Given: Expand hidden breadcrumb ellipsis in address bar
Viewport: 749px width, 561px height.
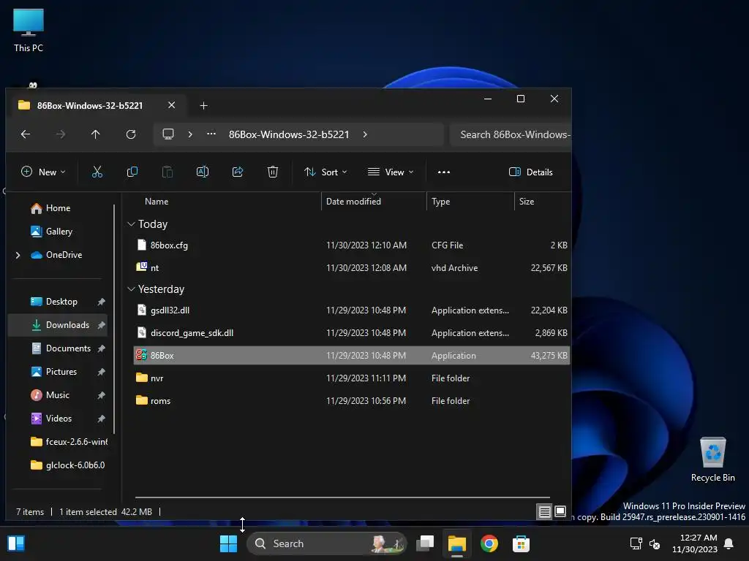Looking at the screenshot, I should [x=211, y=134].
